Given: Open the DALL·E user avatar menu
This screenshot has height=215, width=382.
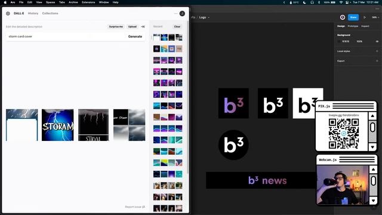Looking at the screenshot, I should coord(182,13).
